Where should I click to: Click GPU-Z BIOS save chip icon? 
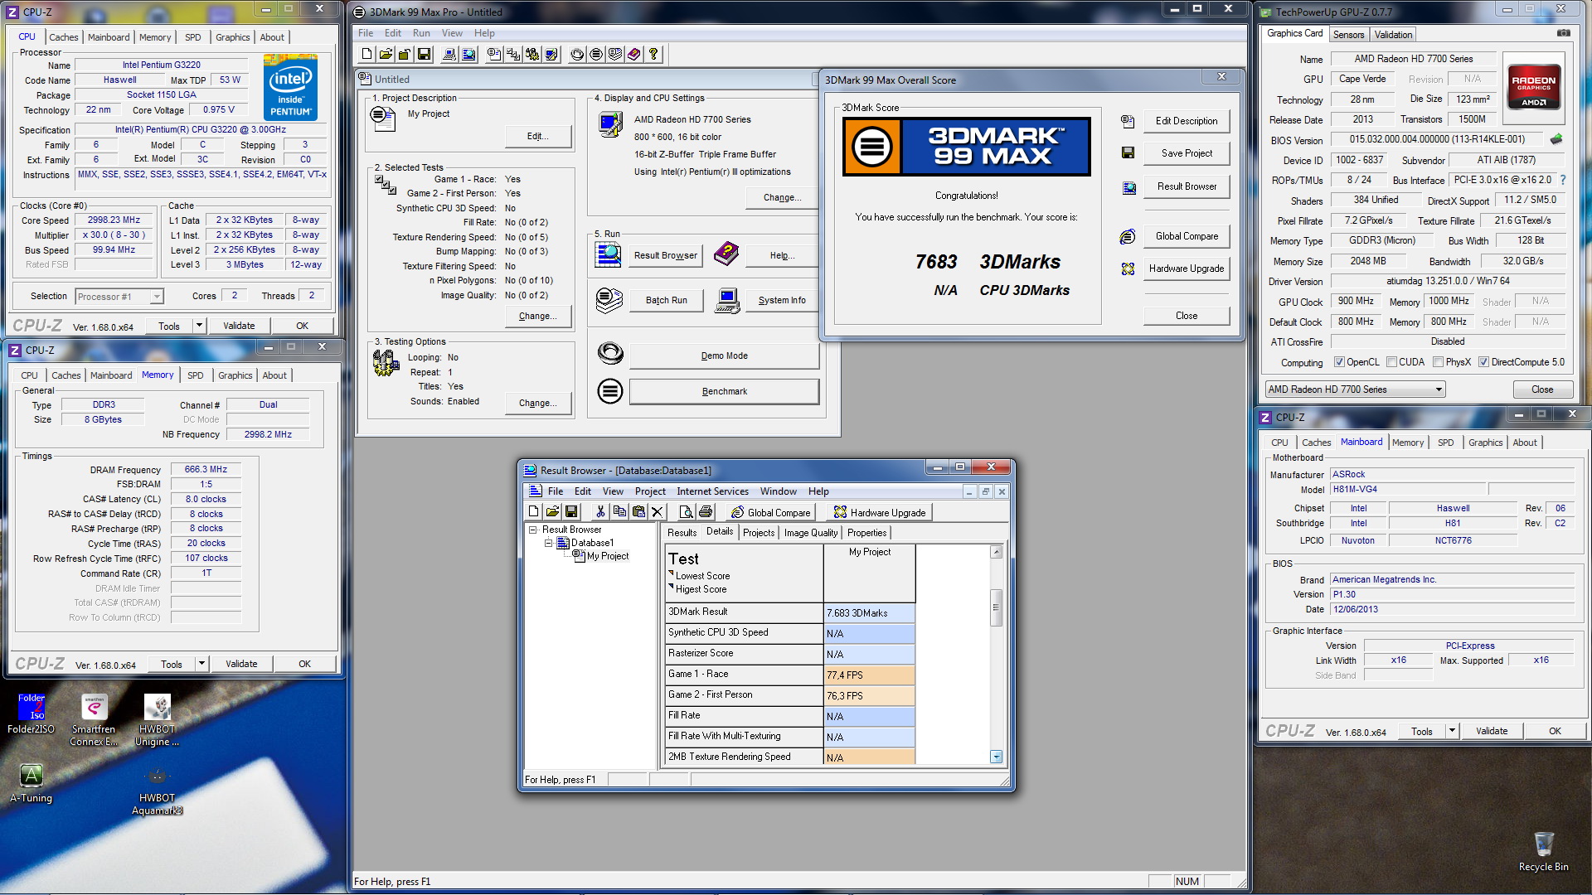click(x=1556, y=139)
